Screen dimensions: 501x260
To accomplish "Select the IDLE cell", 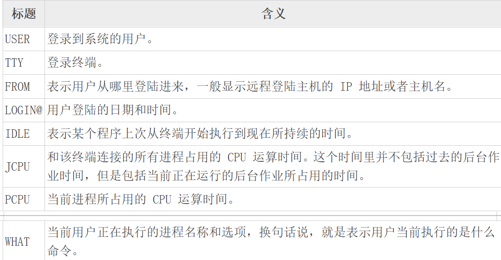I will [24, 134].
